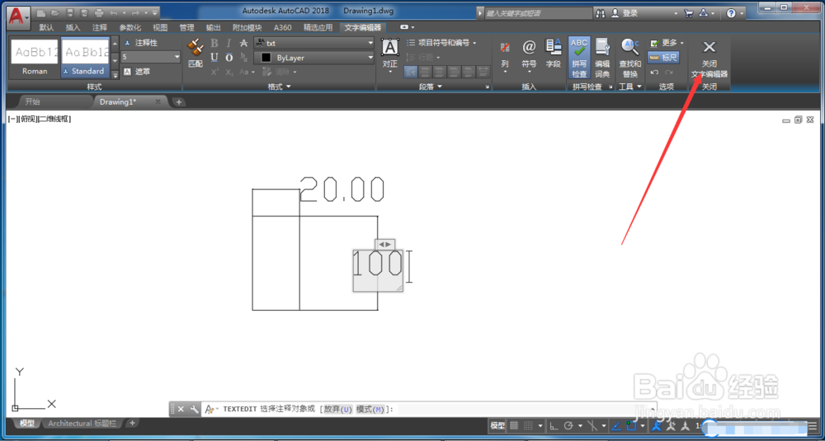The width and height of the screenshot is (825, 441).
Task: Toggle overline O formatting
Action: [229, 58]
